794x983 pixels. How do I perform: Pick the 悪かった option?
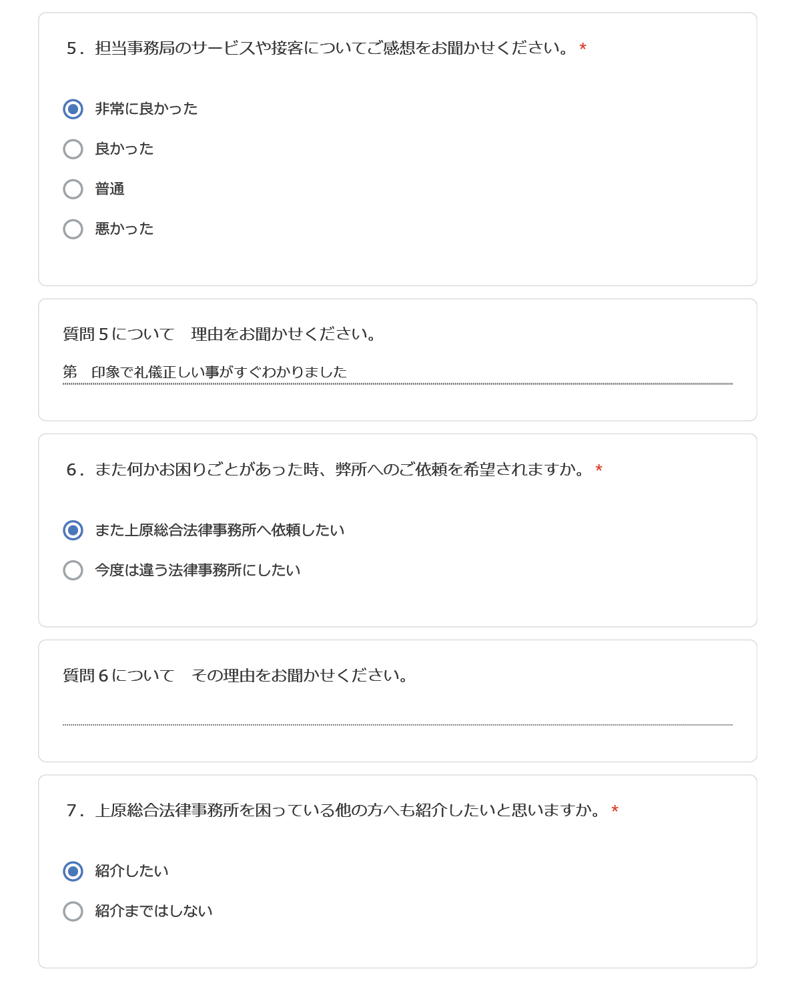click(73, 229)
